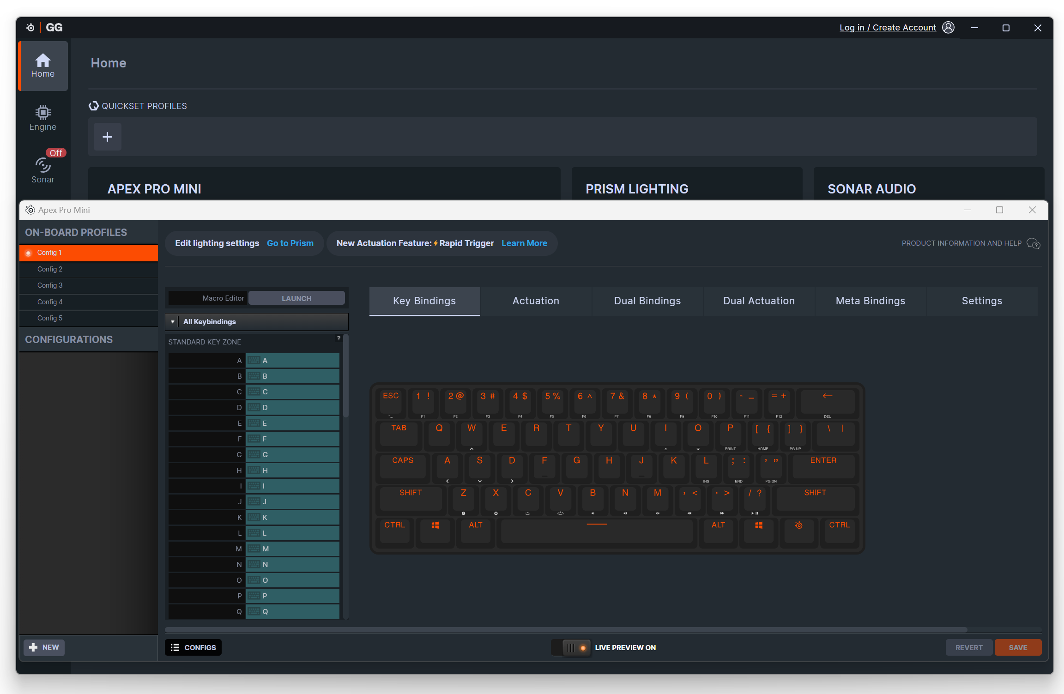Screen dimensions: 1064x694
Task: Open the binding dropdown for key A
Action: [x=292, y=361]
